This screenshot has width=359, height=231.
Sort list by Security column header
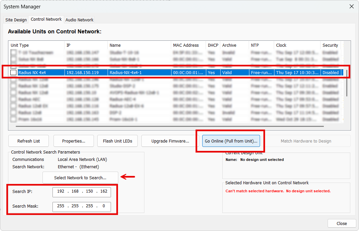pos(331,45)
